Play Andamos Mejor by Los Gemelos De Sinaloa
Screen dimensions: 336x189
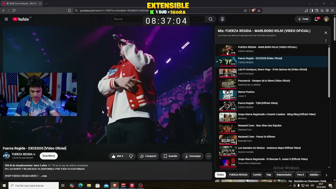pyautogui.click(x=272, y=151)
